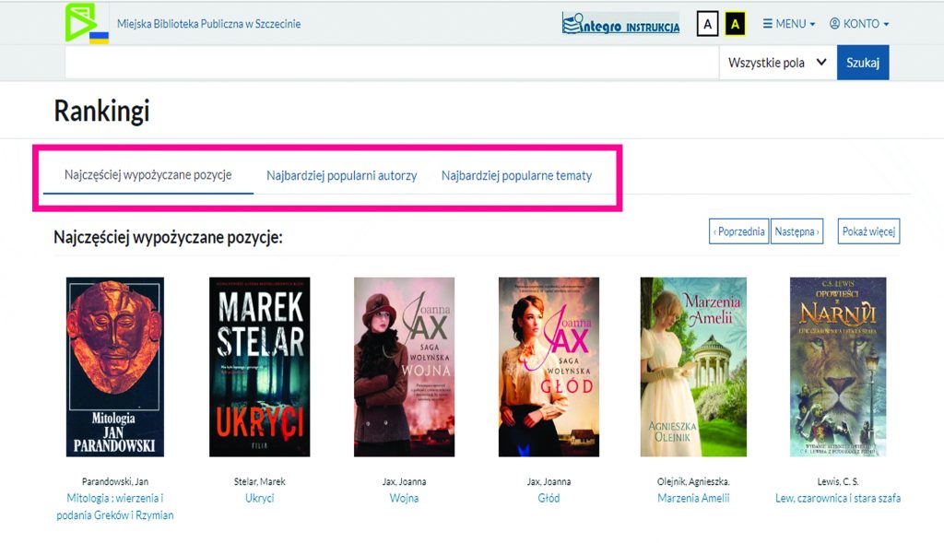
Task: Open the MENU dropdown
Action: 789,24
